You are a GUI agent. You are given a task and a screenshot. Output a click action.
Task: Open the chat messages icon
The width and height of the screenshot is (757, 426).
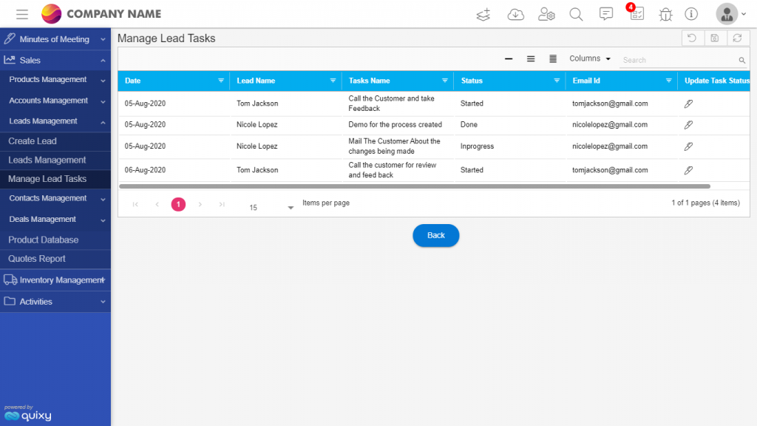pos(606,14)
